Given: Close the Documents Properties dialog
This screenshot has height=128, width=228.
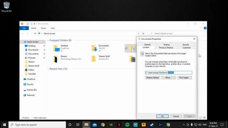Looking at the screenshot, I should (x=194, y=39).
